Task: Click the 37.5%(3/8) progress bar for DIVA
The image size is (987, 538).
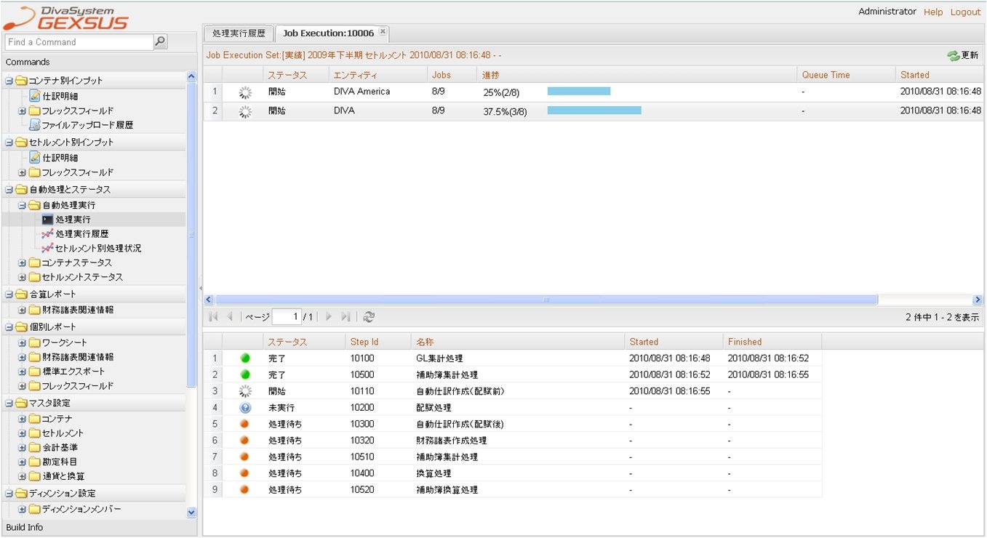Action: [x=594, y=111]
